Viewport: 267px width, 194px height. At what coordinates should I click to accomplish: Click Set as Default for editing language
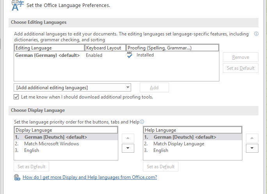(240, 68)
